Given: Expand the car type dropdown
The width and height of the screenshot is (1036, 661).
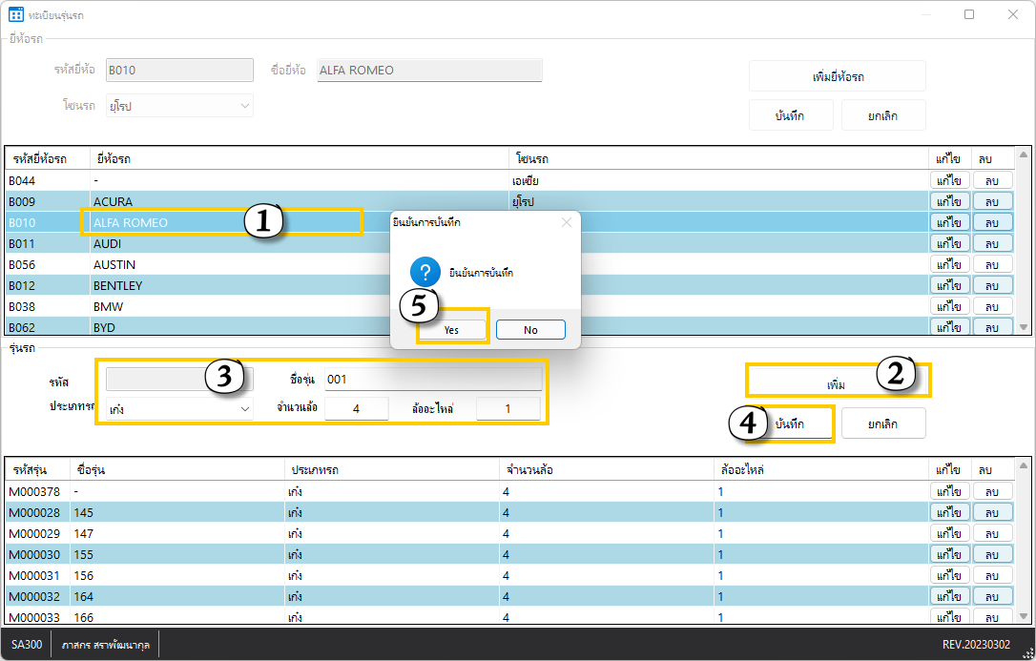Looking at the screenshot, I should click(x=179, y=408).
